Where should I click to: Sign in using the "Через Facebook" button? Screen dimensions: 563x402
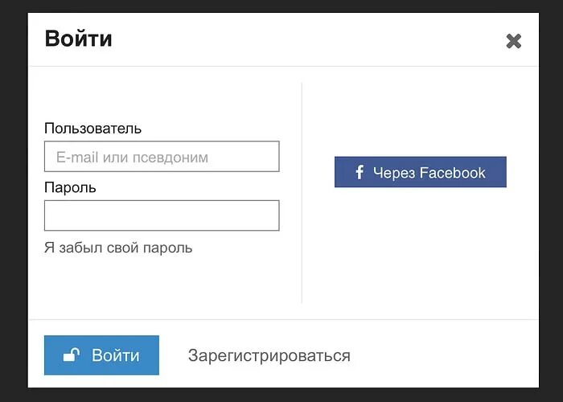421,172
